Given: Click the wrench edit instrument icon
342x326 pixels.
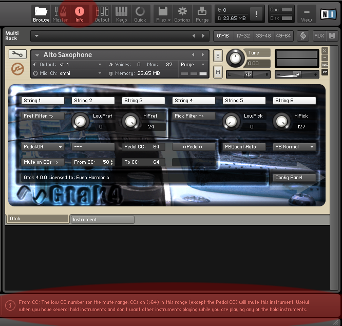Looking at the screenshot, I should click(x=18, y=54).
